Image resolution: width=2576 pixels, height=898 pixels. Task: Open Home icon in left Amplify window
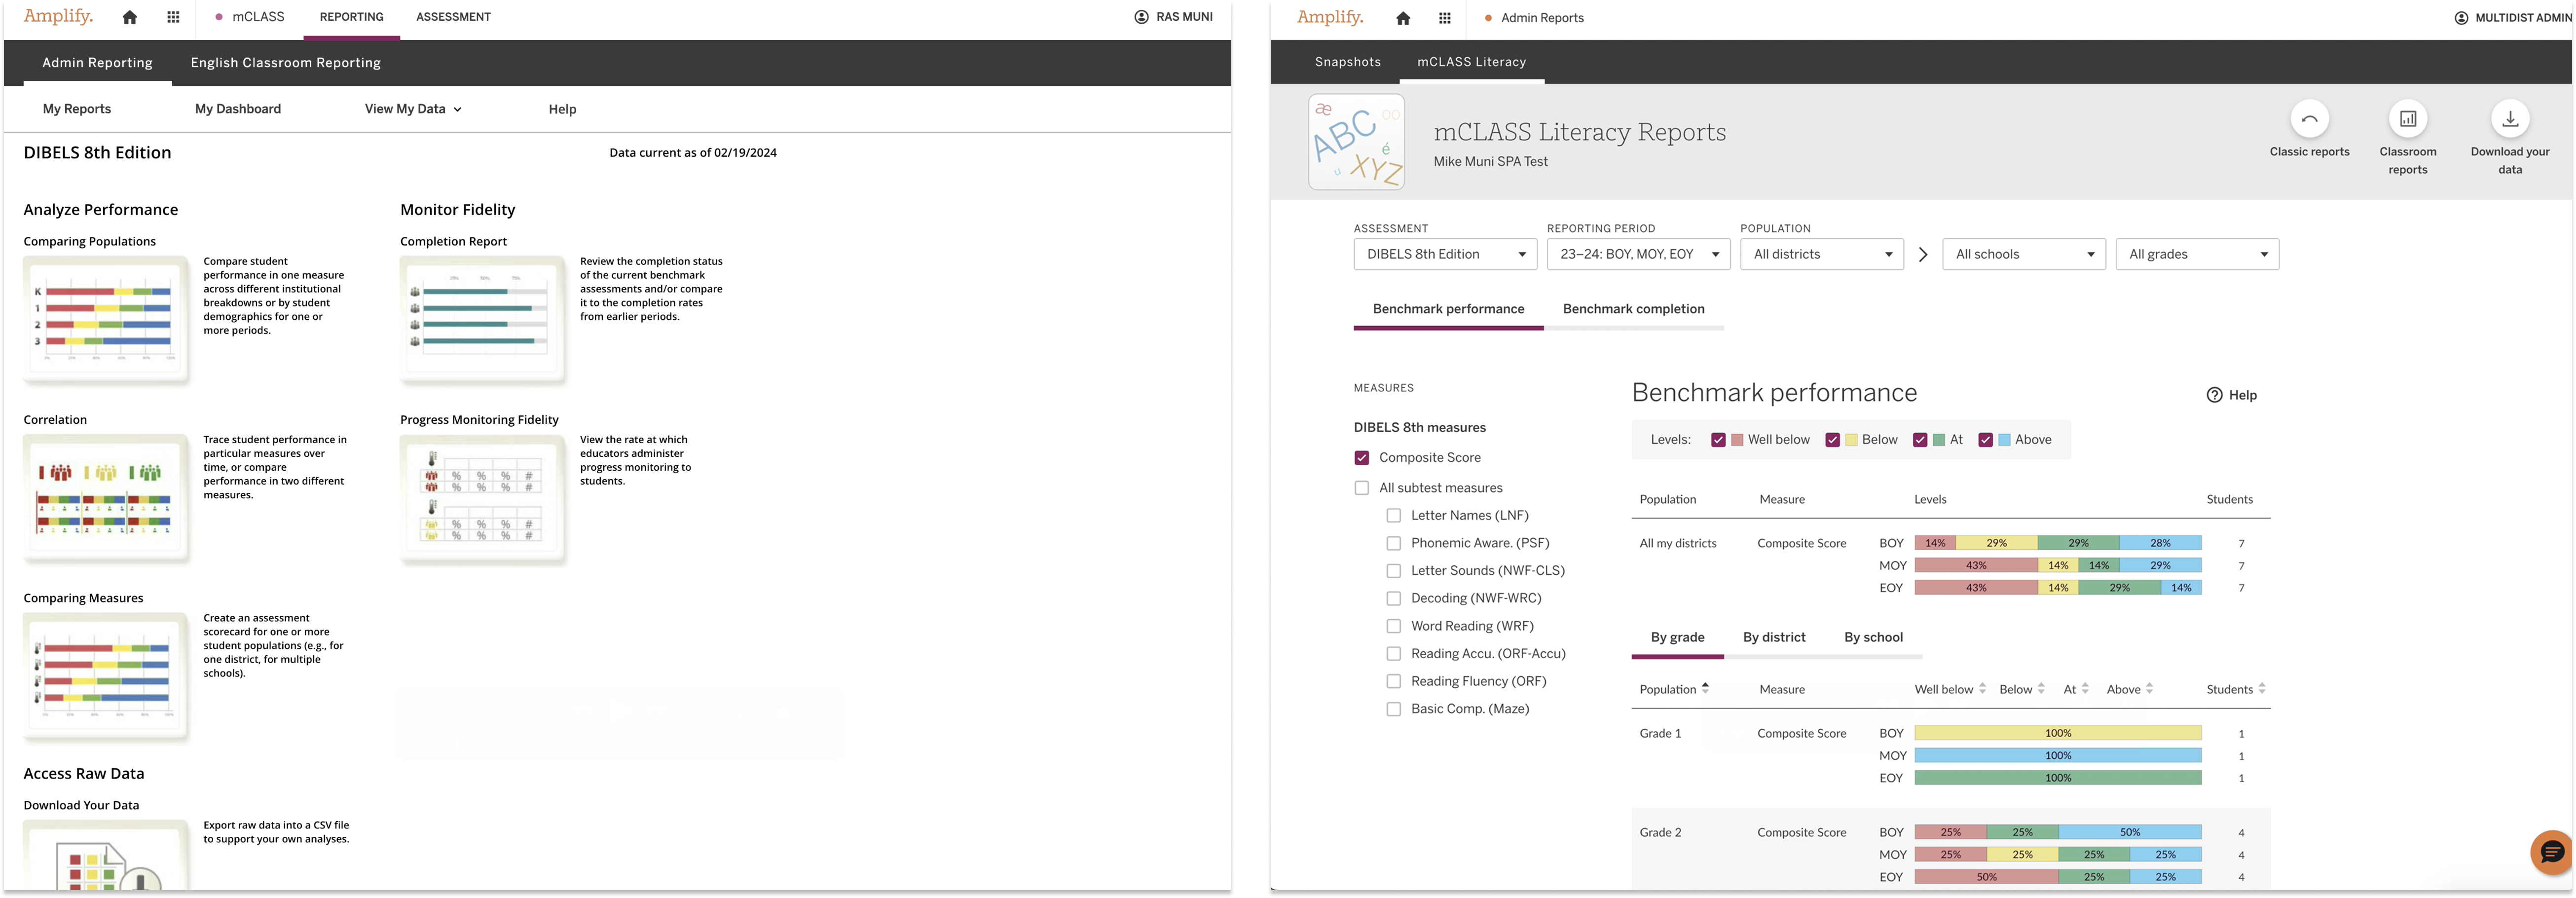pyautogui.click(x=129, y=17)
